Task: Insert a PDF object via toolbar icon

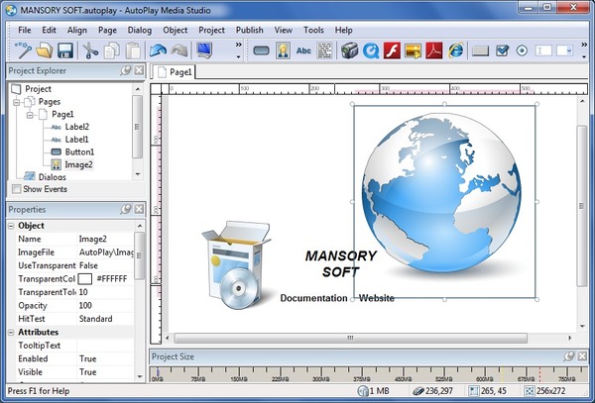Action: point(434,50)
